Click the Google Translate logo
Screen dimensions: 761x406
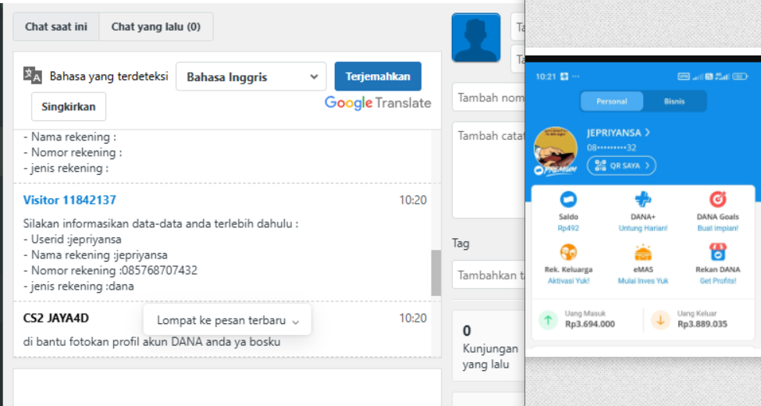(x=378, y=103)
